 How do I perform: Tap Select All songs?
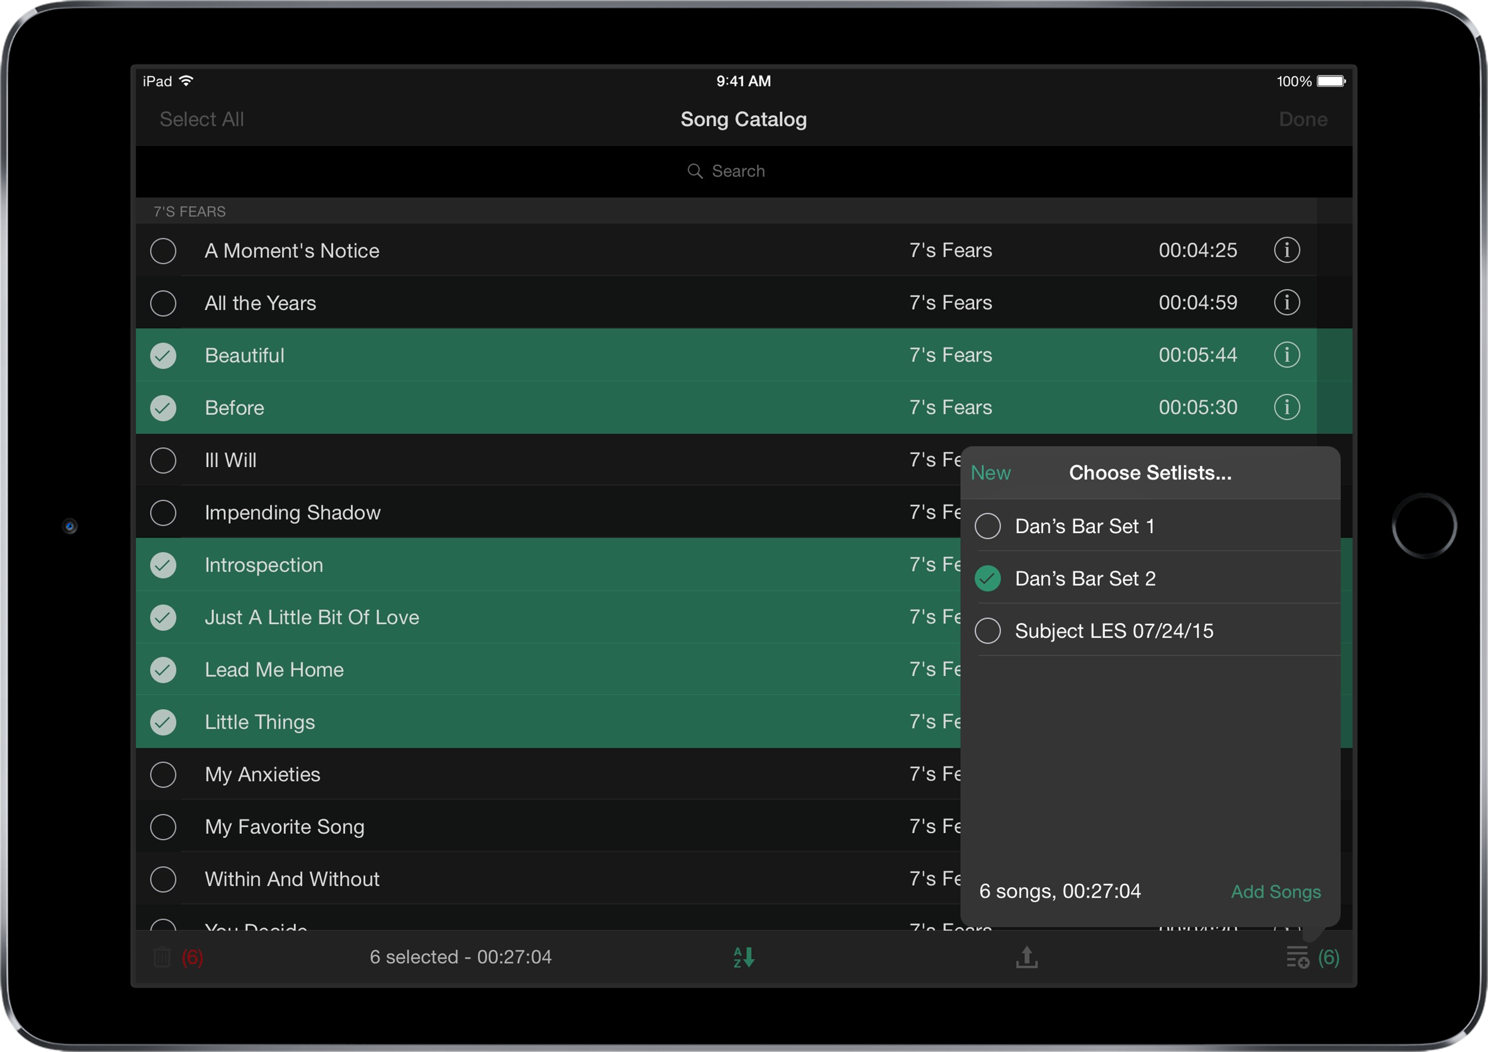point(201,119)
